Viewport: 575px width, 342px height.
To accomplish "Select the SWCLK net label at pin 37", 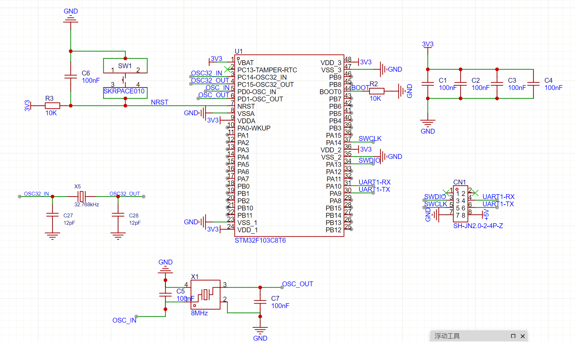I will pos(370,138).
